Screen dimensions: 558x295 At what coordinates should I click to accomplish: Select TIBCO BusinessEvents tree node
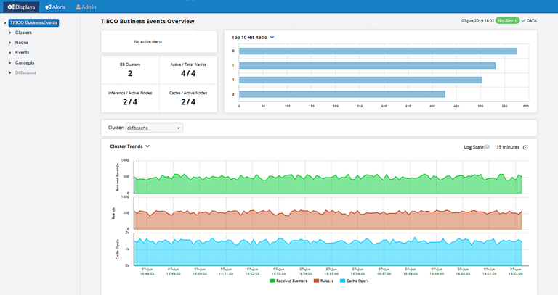[34, 22]
